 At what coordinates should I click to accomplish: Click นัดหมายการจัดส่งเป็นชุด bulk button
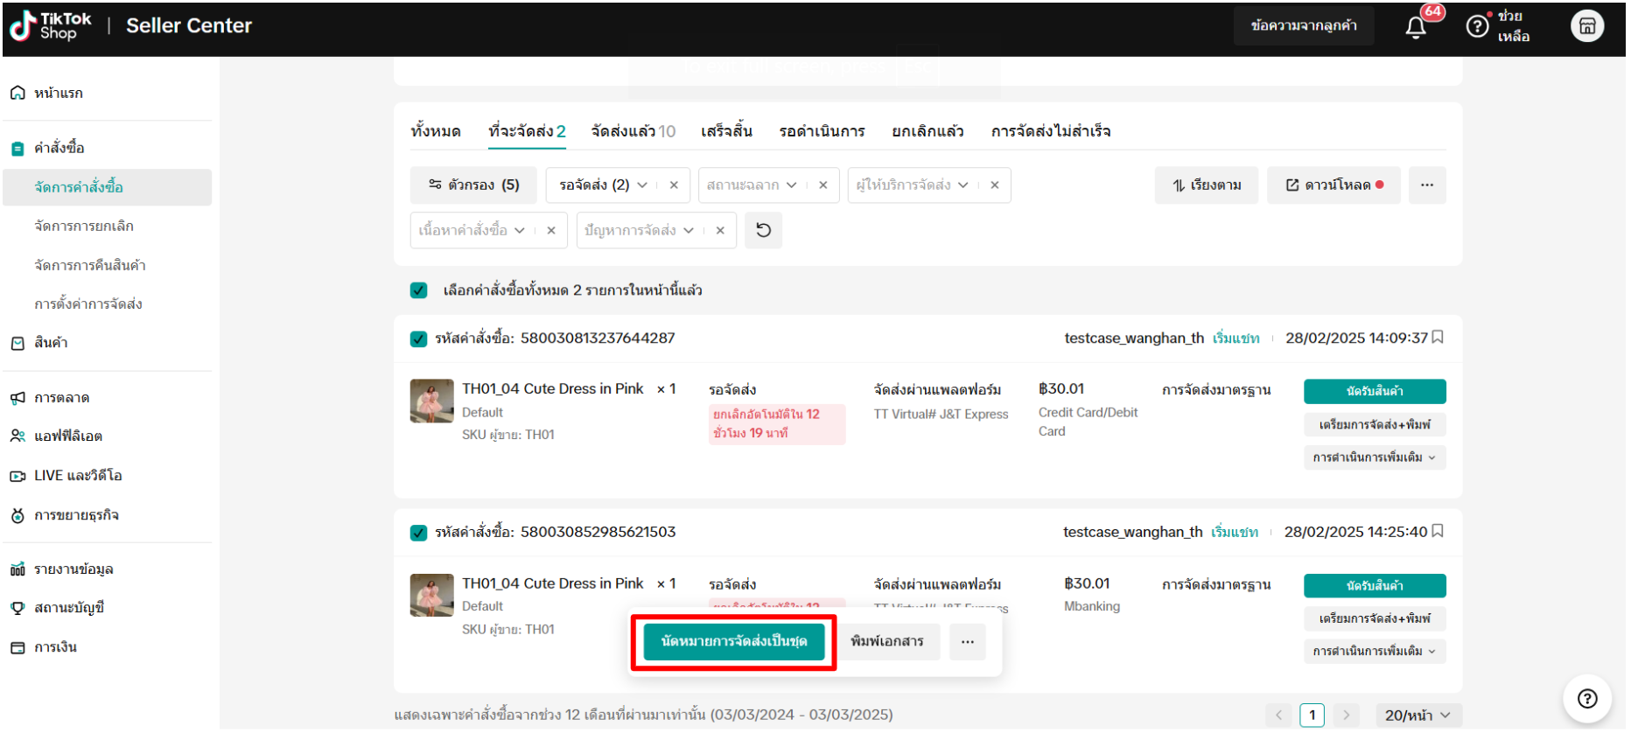click(x=733, y=641)
